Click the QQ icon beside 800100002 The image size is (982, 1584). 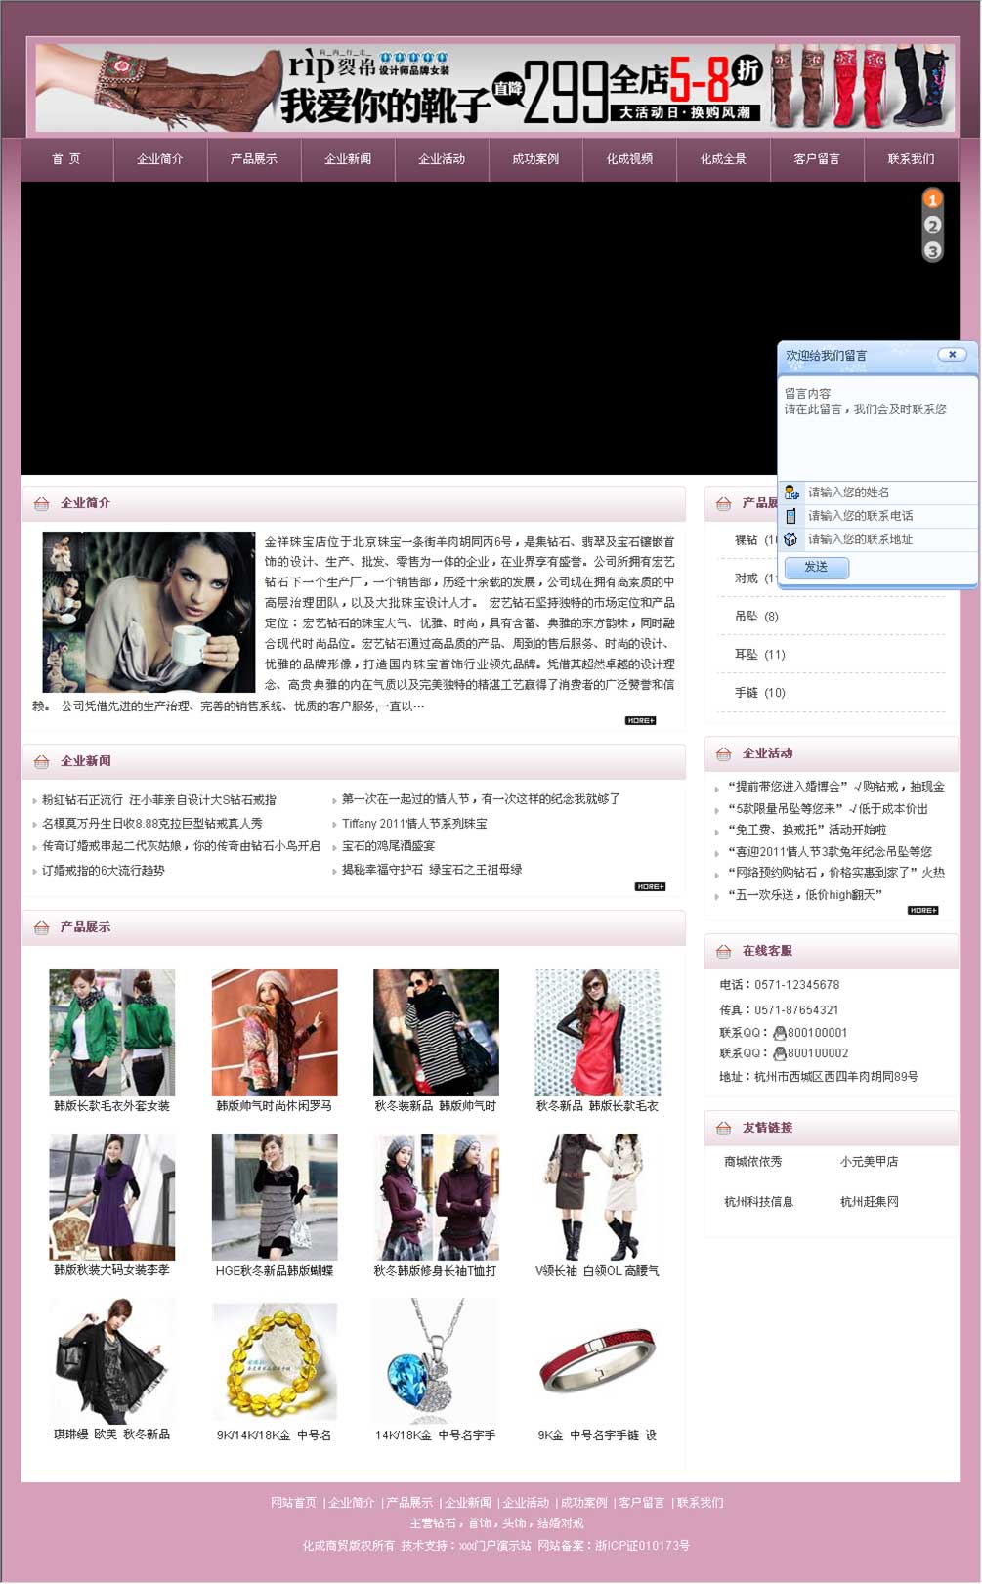[x=779, y=1053]
